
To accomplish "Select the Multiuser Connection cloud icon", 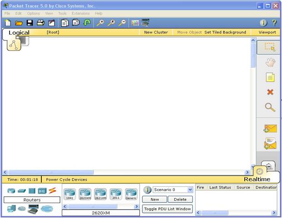I will (47, 209).
